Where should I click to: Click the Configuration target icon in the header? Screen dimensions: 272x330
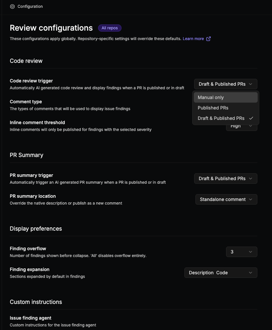click(x=12, y=6)
